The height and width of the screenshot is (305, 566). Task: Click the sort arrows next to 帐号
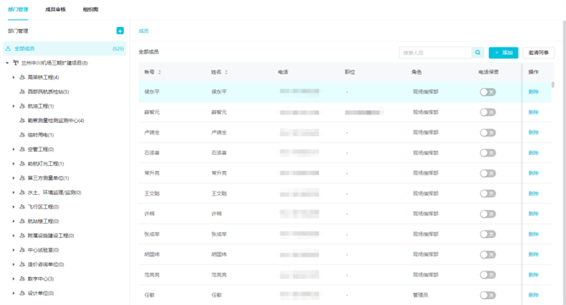click(x=160, y=72)
